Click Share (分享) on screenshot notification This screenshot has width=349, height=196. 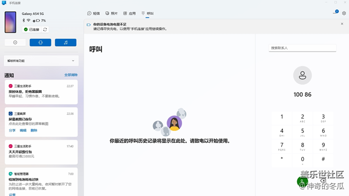(x=12, y=130)
